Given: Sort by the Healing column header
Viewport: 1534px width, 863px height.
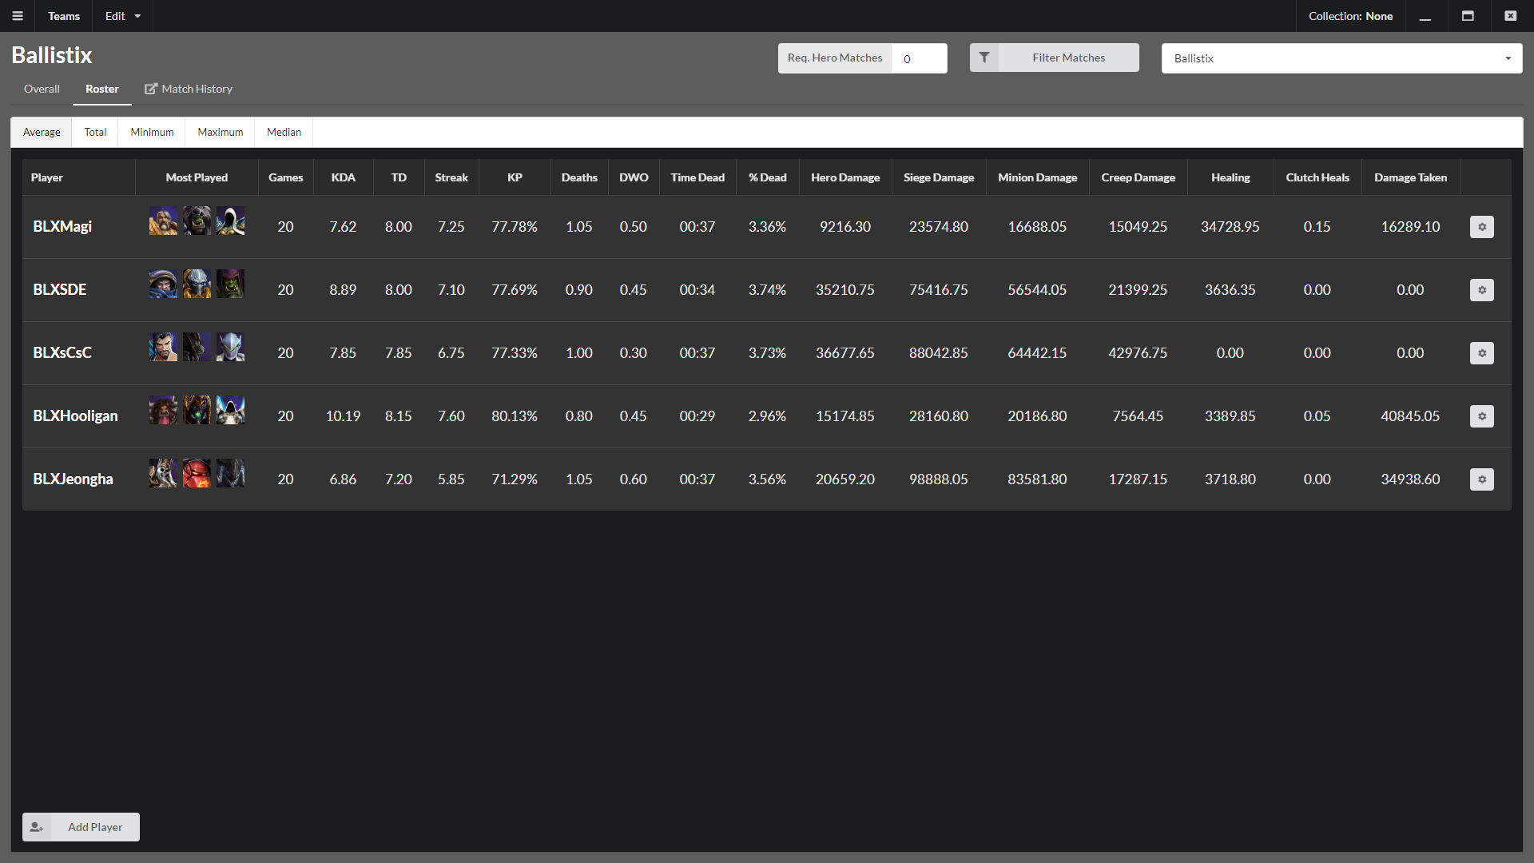Looking at the screenshot, I should (1230, 177).
